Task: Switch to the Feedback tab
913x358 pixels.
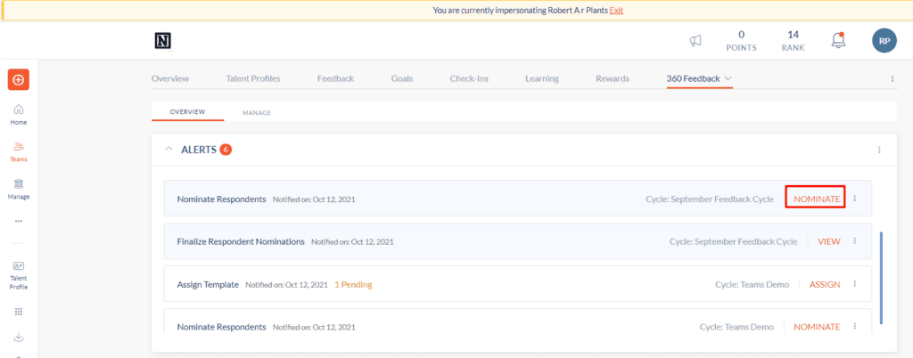Action: pyautogui.click(x=335, y=78)
